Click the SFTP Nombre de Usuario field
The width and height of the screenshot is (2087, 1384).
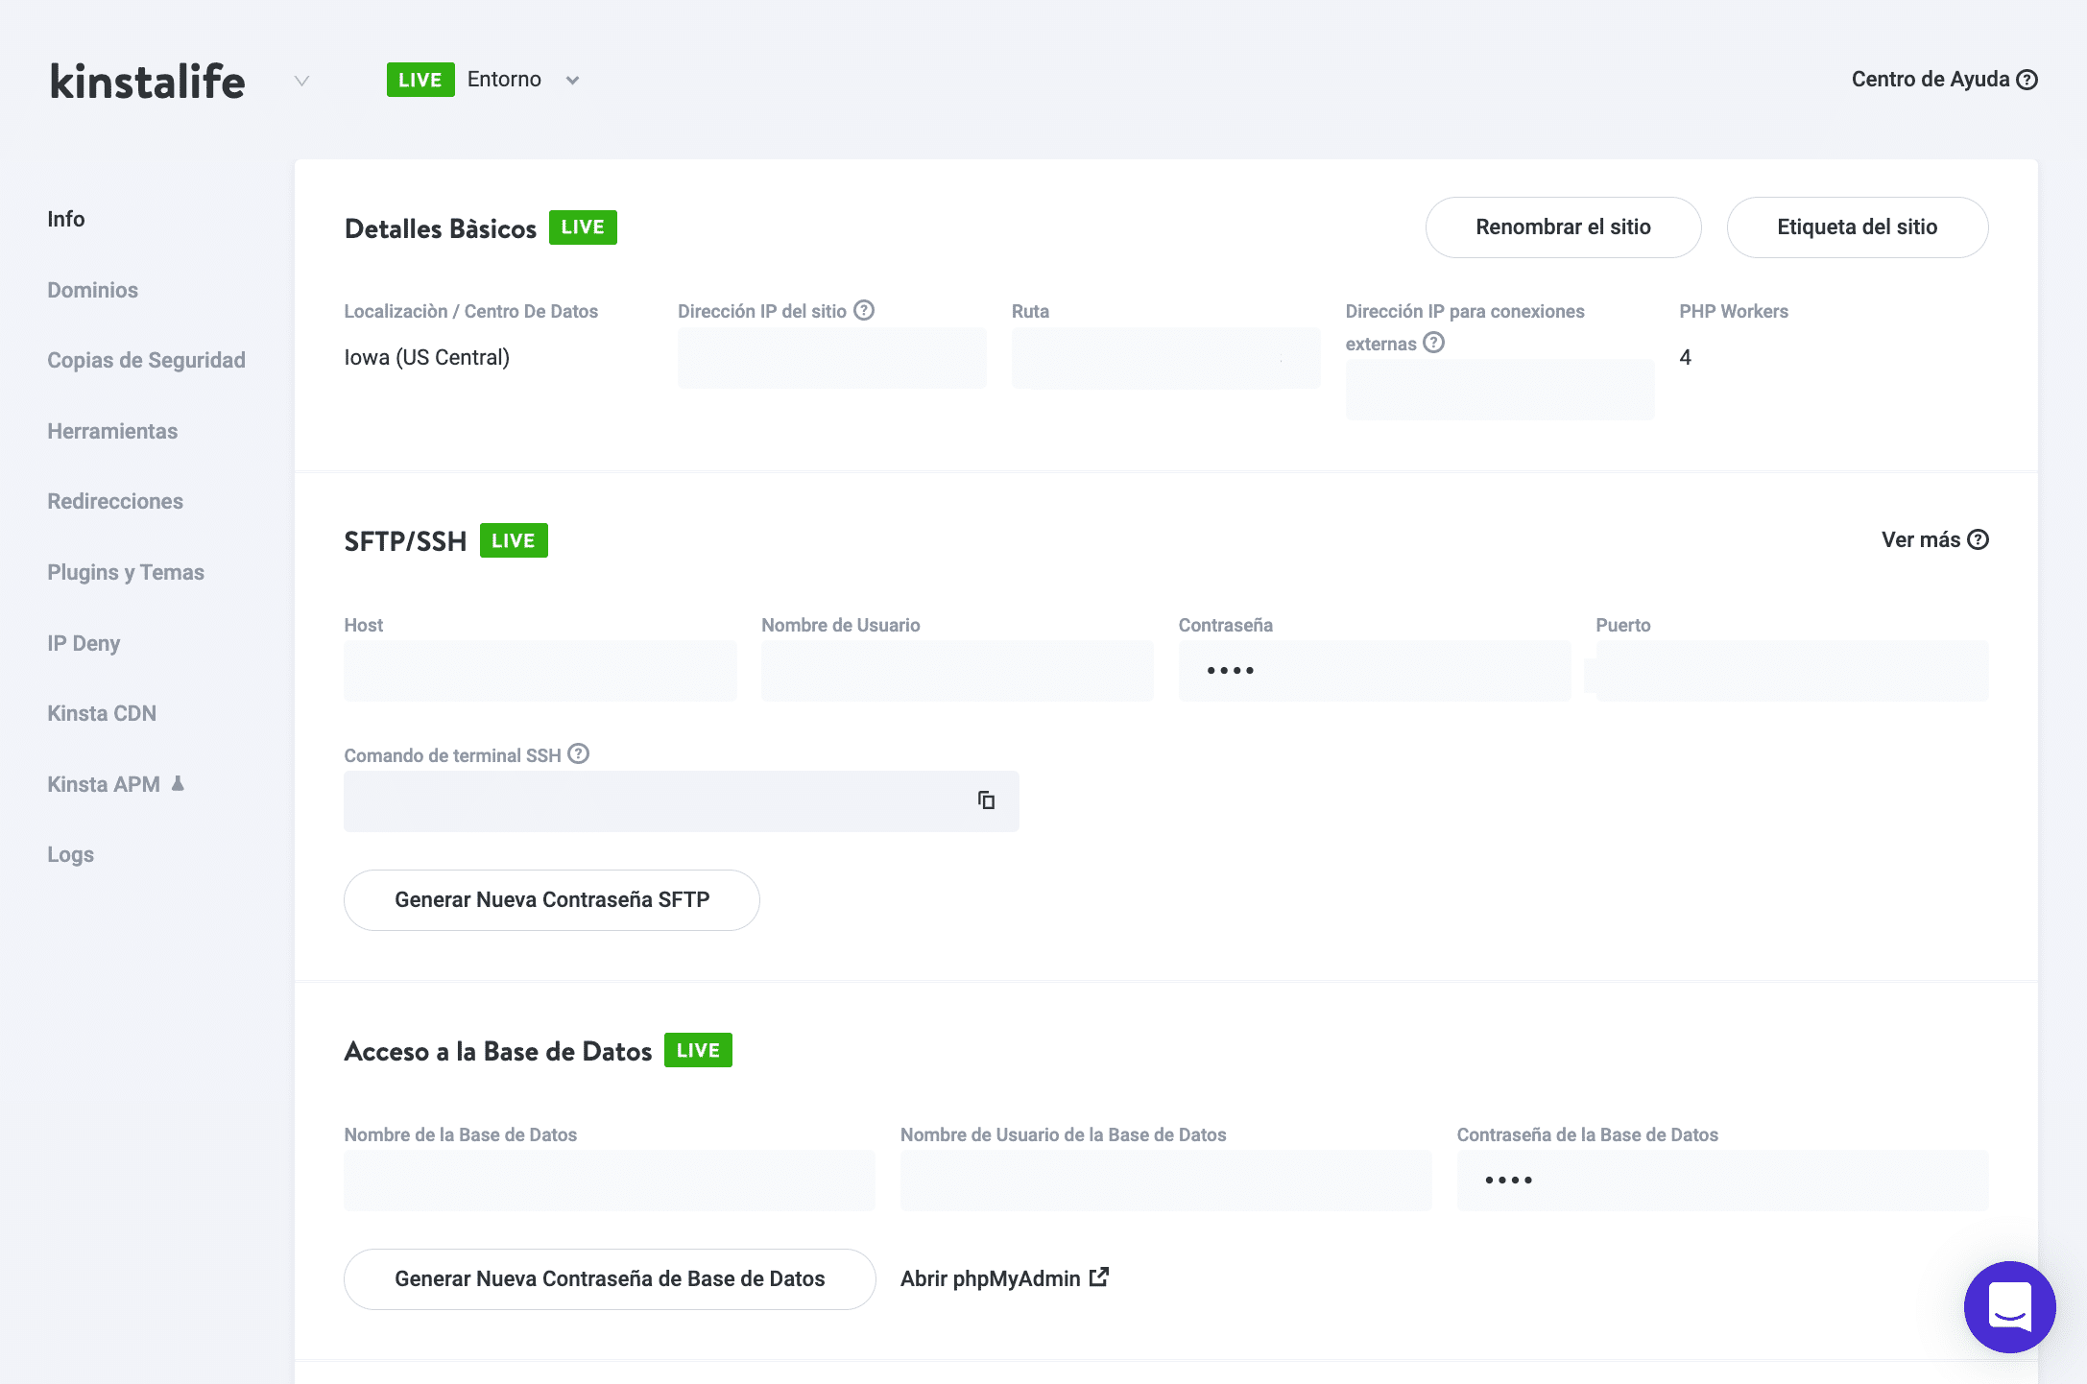957,671
